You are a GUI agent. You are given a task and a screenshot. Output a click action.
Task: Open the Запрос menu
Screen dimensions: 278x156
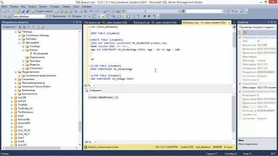coord(32,6)
